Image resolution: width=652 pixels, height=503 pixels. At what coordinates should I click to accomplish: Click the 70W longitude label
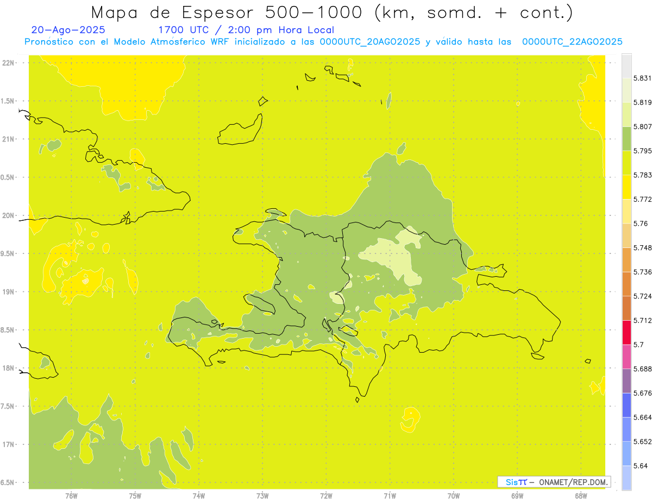click(x=454, y=495)
